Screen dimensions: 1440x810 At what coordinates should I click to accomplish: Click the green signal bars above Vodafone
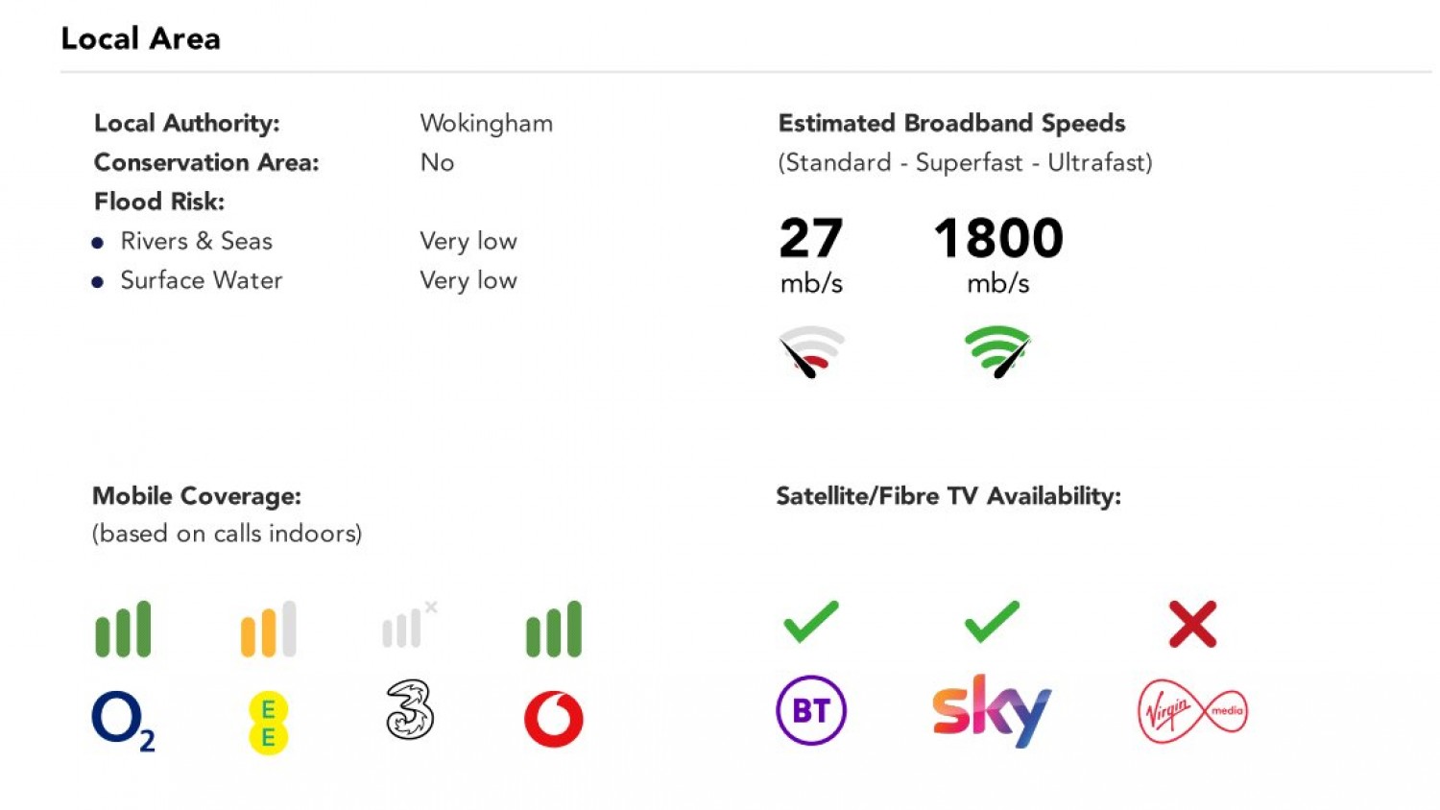pyautogui.click(x=554, y=630)
